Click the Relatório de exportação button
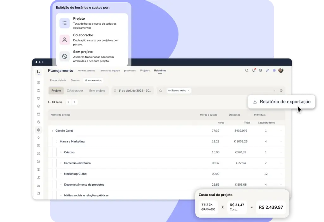This screenshot has width=324, height=222. (x=282, y=102)
